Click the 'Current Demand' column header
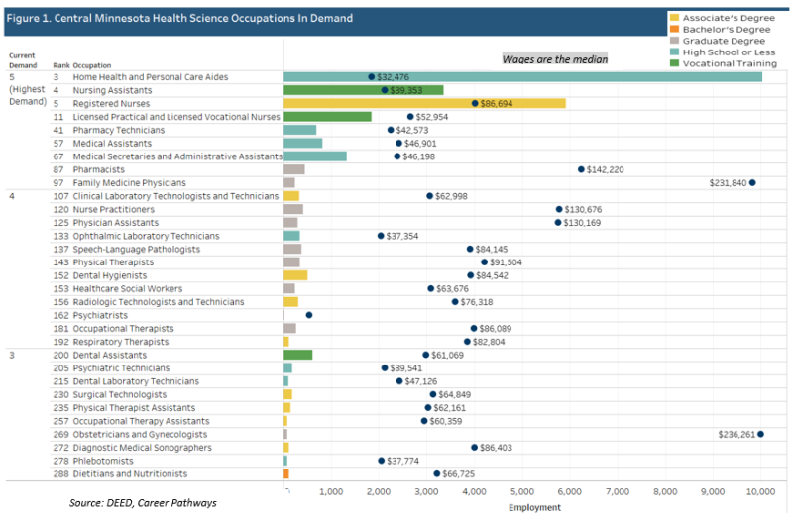The width and height of the screenshot is (793, 521). (23, 60)
